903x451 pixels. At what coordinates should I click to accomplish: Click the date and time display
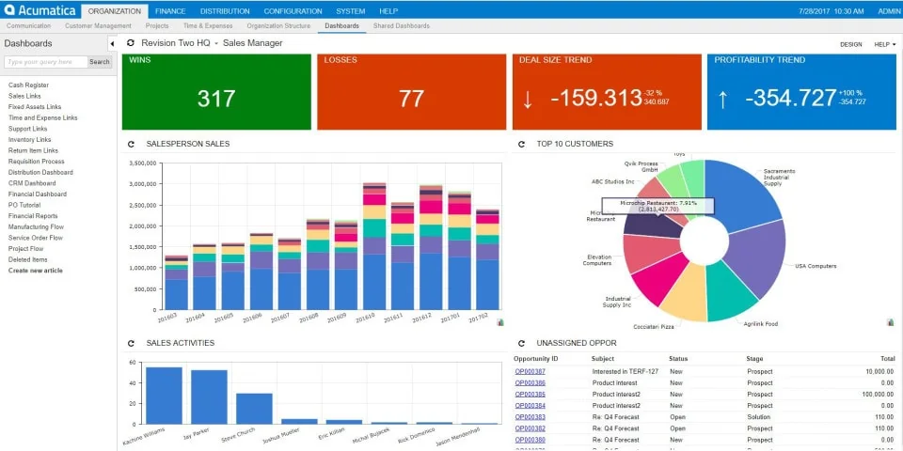[832, 11]
